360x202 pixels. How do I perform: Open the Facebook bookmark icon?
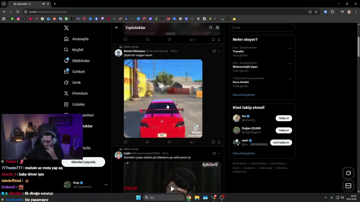[x=96, y=19]
